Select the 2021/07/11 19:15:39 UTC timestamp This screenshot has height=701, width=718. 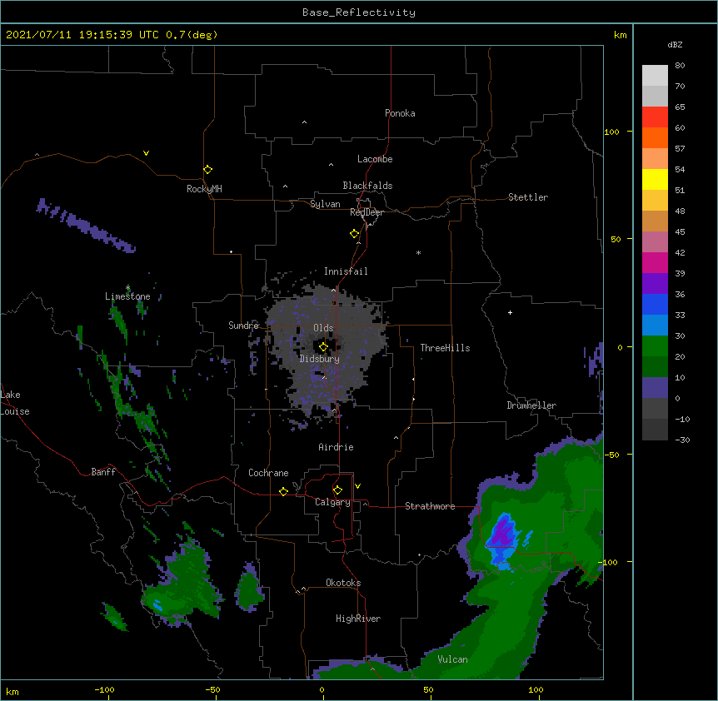click(x=82, y=35)
